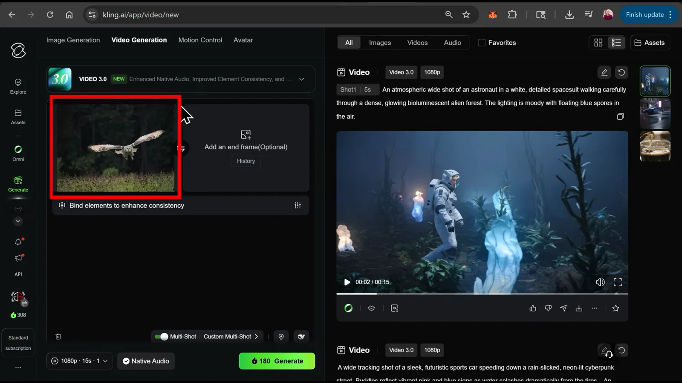This screenshot has width=682, height=383.
Task: Regenerate the astronaut video using redo icon
Action: [x=621, y=72]
